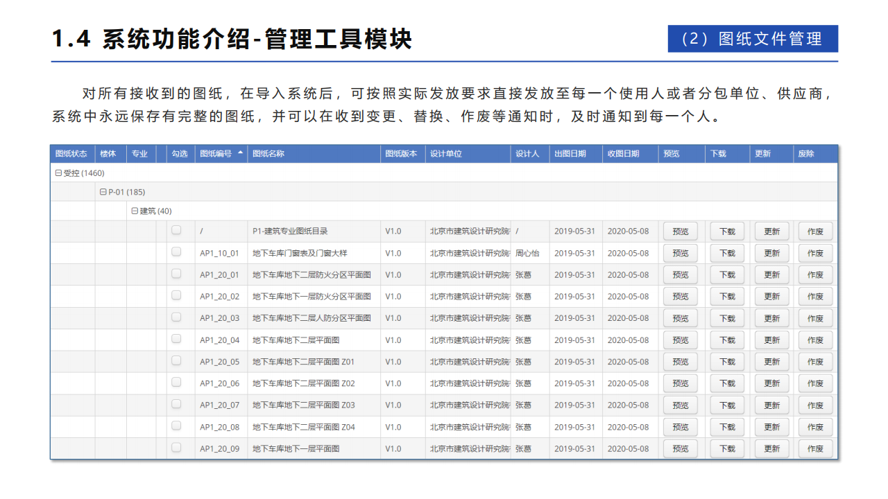Image resolution: width=888 pixels, height=499 pixels.
Task: Click 预览 button for AP1_20_01
Action: [x=681, y=275]
